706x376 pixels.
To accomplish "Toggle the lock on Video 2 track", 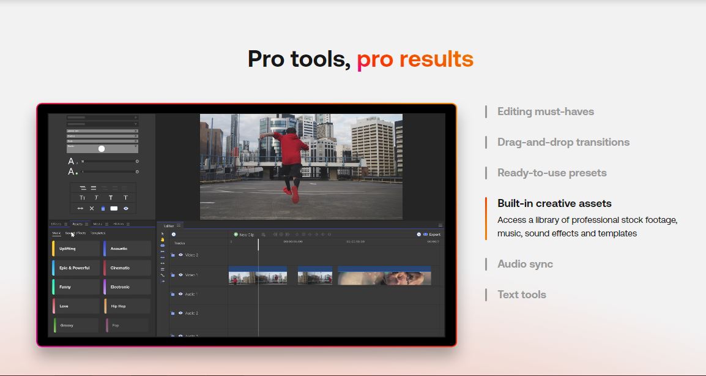I will (173, 255).
